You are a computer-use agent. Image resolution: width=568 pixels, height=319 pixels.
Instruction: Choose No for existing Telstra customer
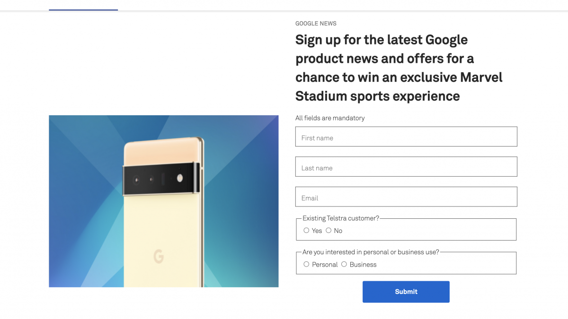click(x=328, y=231)
